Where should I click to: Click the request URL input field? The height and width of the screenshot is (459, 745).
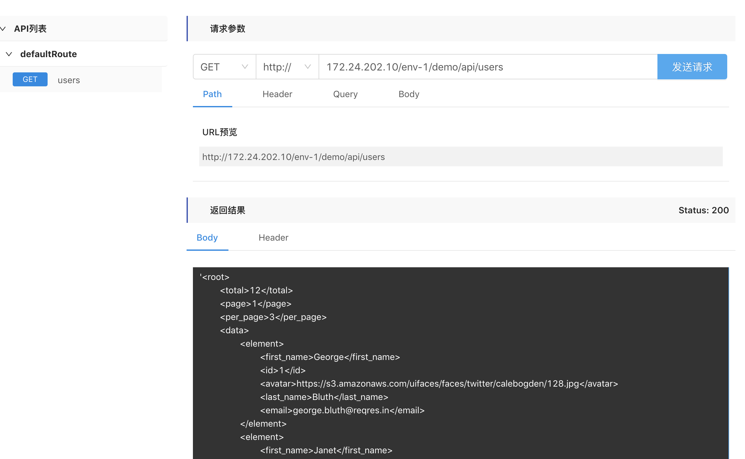(x=487, y=67)
